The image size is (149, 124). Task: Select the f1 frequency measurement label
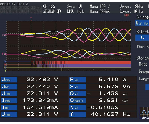tap(78, 114)
